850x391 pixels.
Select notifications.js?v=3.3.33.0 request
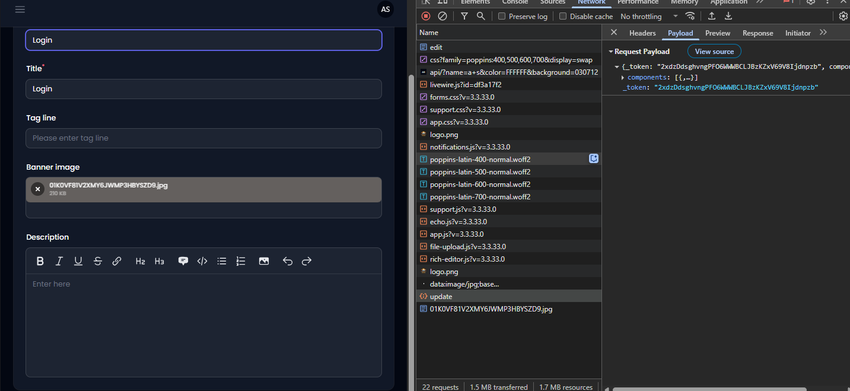pos(509,147)
